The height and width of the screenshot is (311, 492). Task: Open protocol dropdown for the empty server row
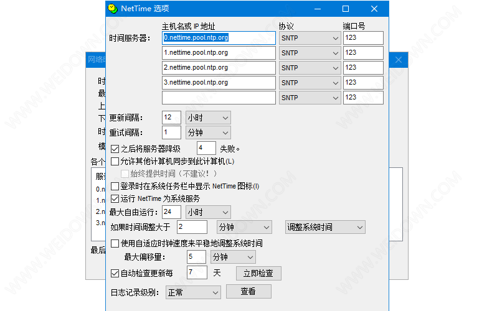point(310,98)
